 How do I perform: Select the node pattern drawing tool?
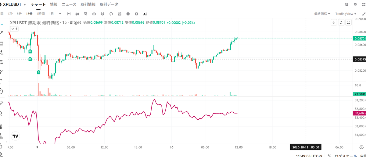click(x=1, y=52)
